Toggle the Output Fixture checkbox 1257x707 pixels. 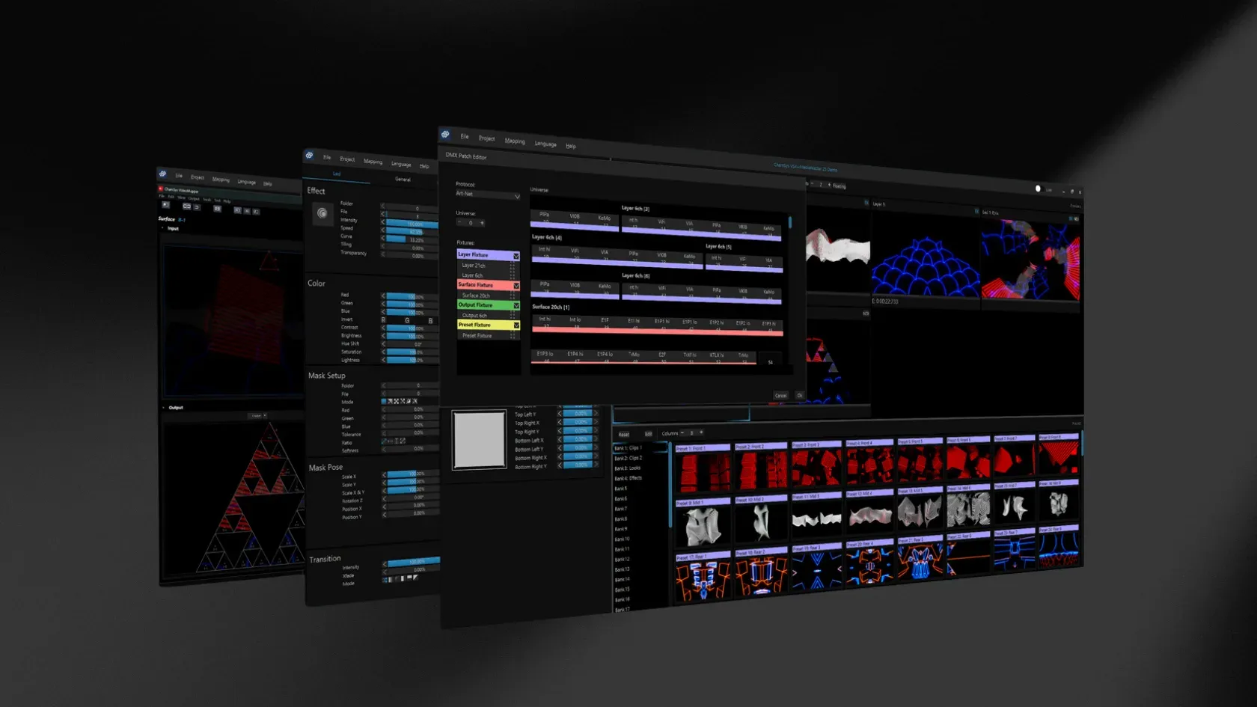point(516,305)
